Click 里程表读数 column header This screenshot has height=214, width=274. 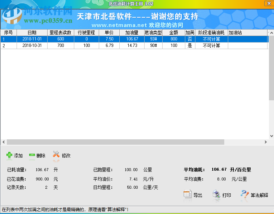(x=61, y=32)
